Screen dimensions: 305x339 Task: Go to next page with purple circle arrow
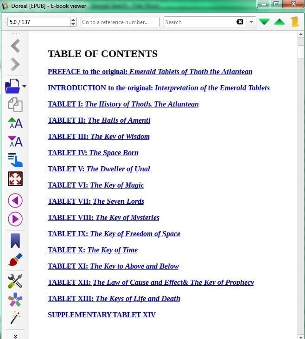(15, 219)
